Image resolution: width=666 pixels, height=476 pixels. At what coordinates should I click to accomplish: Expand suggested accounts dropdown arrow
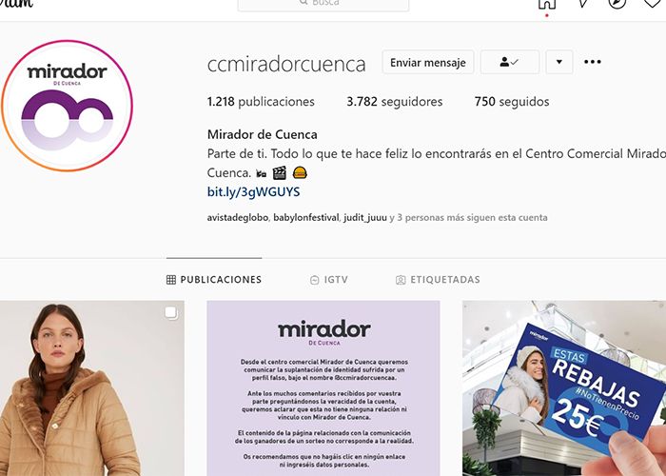point(559,62)
